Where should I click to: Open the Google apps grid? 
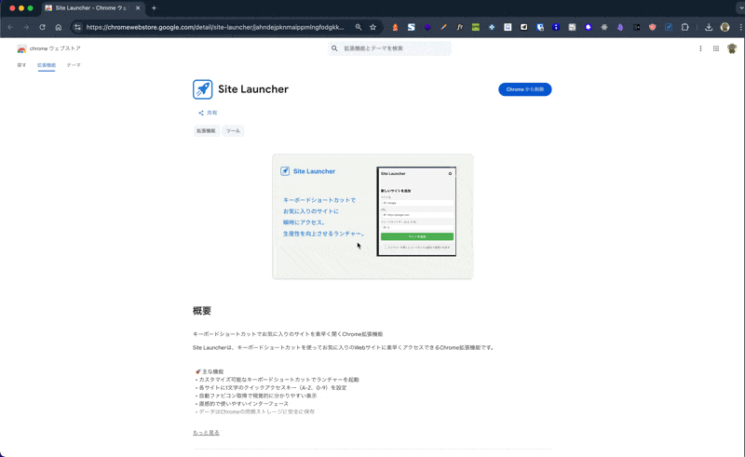716,48
